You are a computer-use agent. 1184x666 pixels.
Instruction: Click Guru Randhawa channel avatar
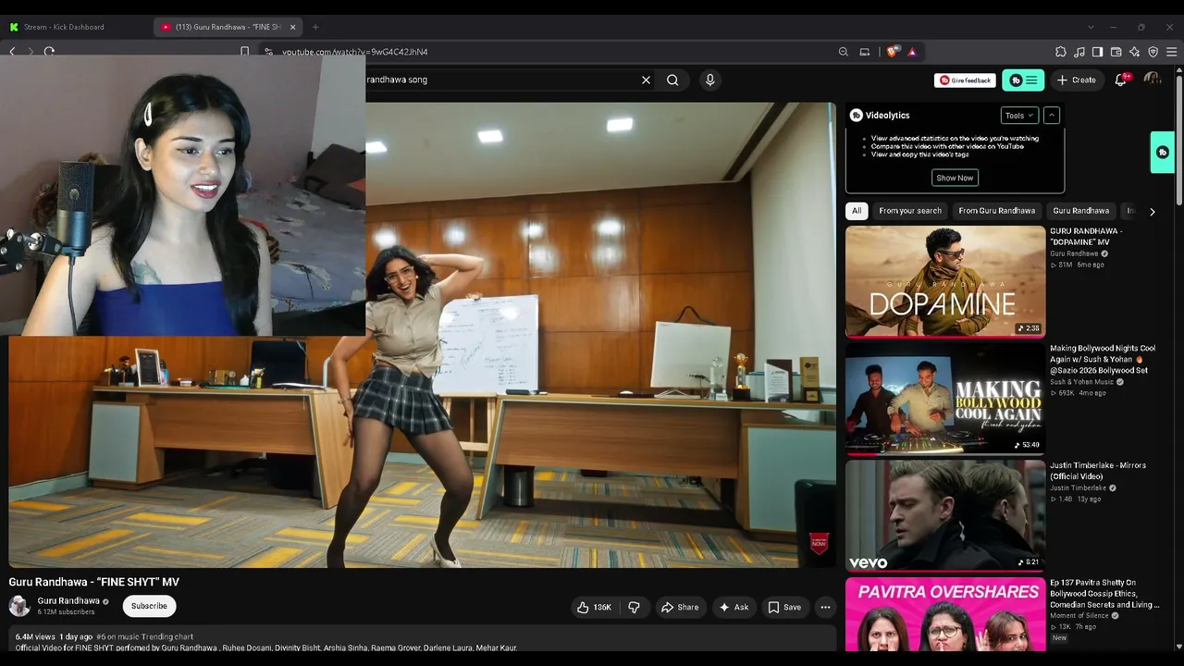tap(18, 606)
